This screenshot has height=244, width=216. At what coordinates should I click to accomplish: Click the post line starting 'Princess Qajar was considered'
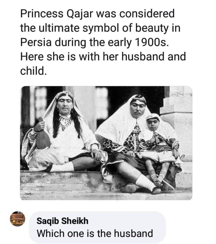point(97,14)
